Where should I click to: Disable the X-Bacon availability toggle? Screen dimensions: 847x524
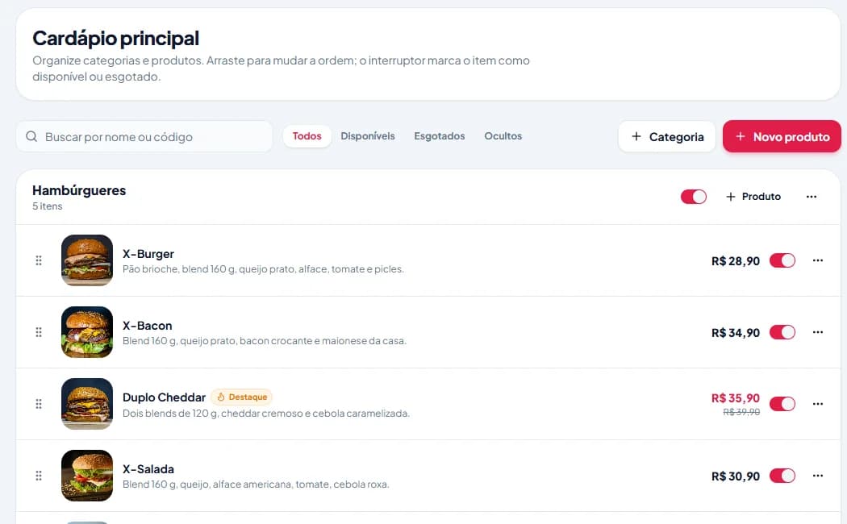click(782, 332)
